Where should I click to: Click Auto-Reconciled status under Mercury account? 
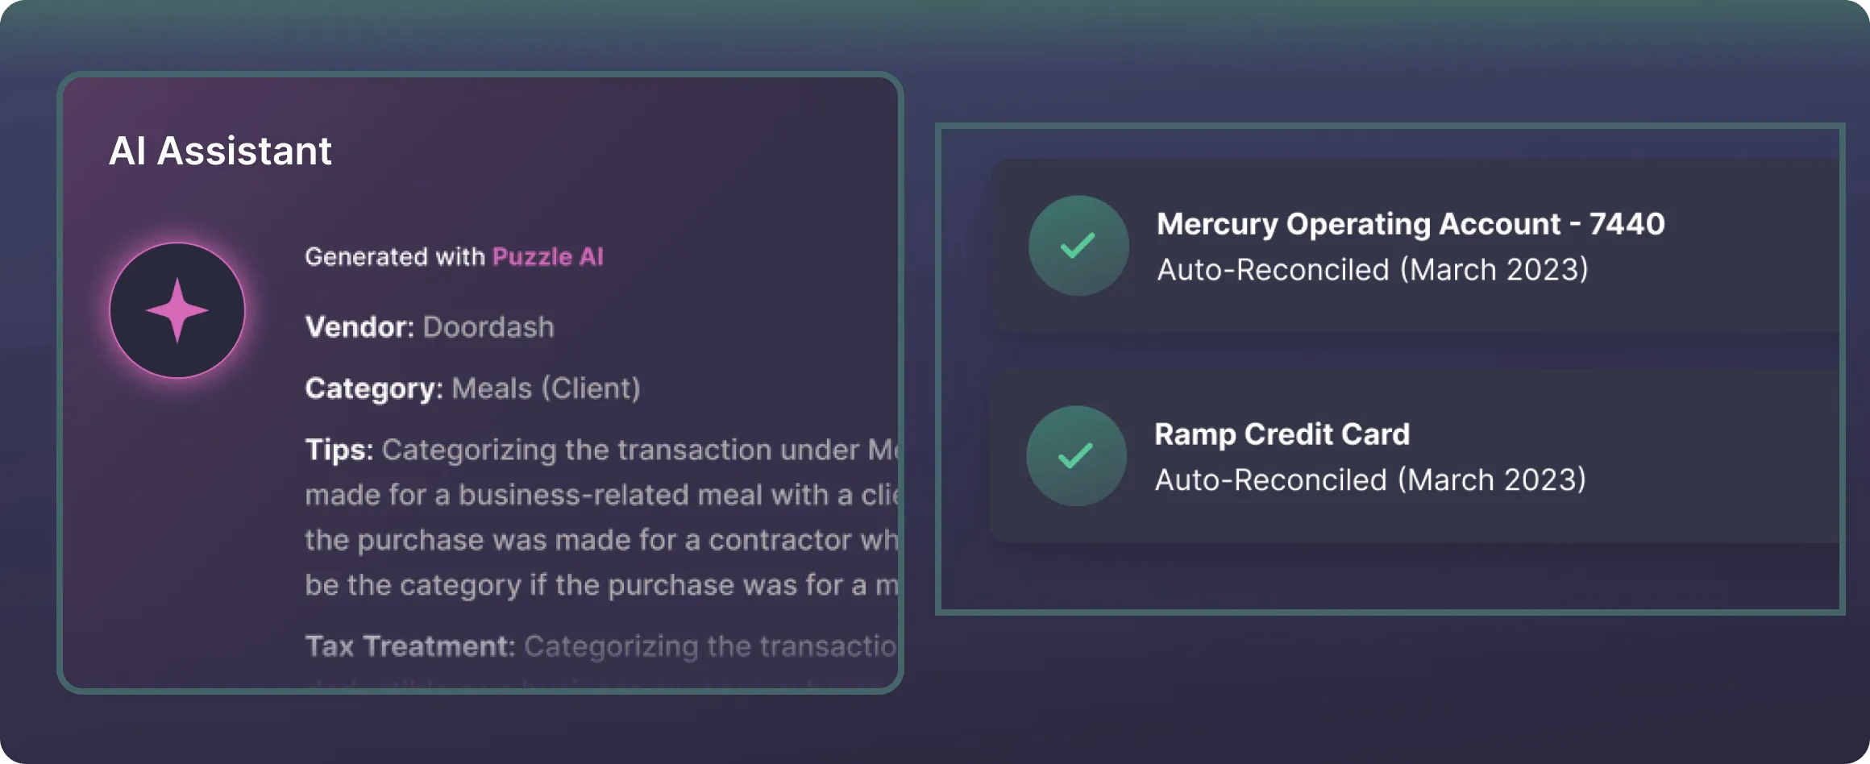pos(1373,269)
